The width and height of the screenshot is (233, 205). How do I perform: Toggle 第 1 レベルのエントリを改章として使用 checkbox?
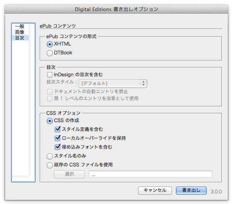[50, 99]
